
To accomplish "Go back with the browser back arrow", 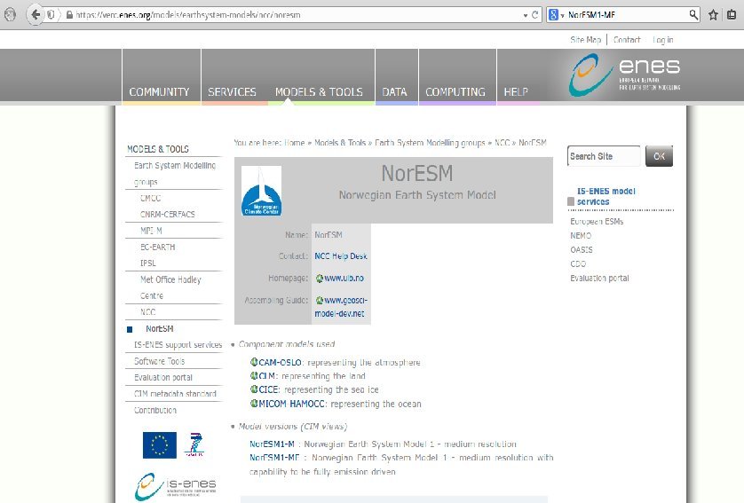I will [x=36, y=15].
